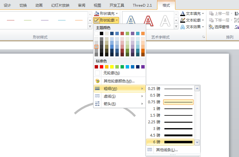Viewport: 239px width, 157px height.
Task: Expand the Text Fill dropdown arrow
Action: pyautogui.click(x=203, y=13)
